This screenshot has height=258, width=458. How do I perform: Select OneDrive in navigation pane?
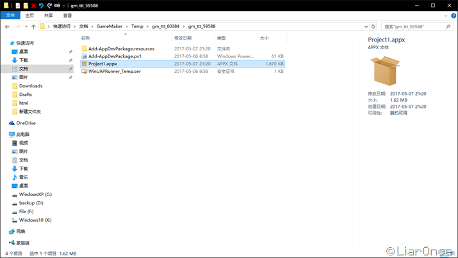26,123
